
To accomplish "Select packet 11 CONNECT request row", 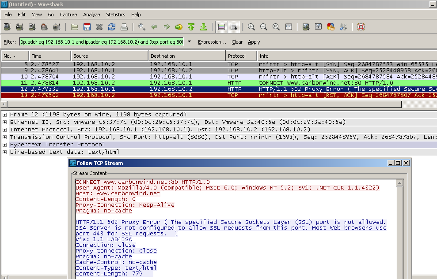I will tap(219, 83).
